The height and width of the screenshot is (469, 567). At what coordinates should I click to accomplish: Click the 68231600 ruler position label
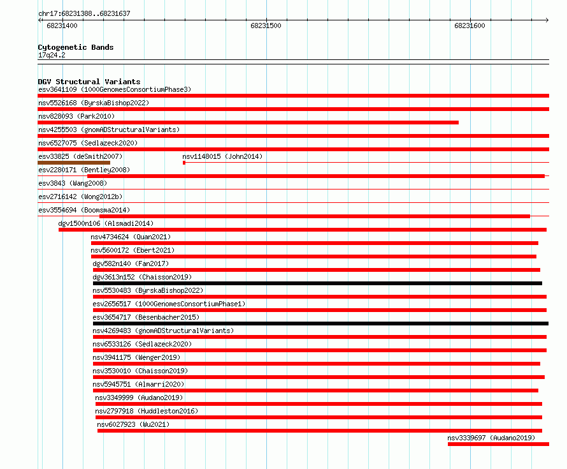[x=470, y=26]
